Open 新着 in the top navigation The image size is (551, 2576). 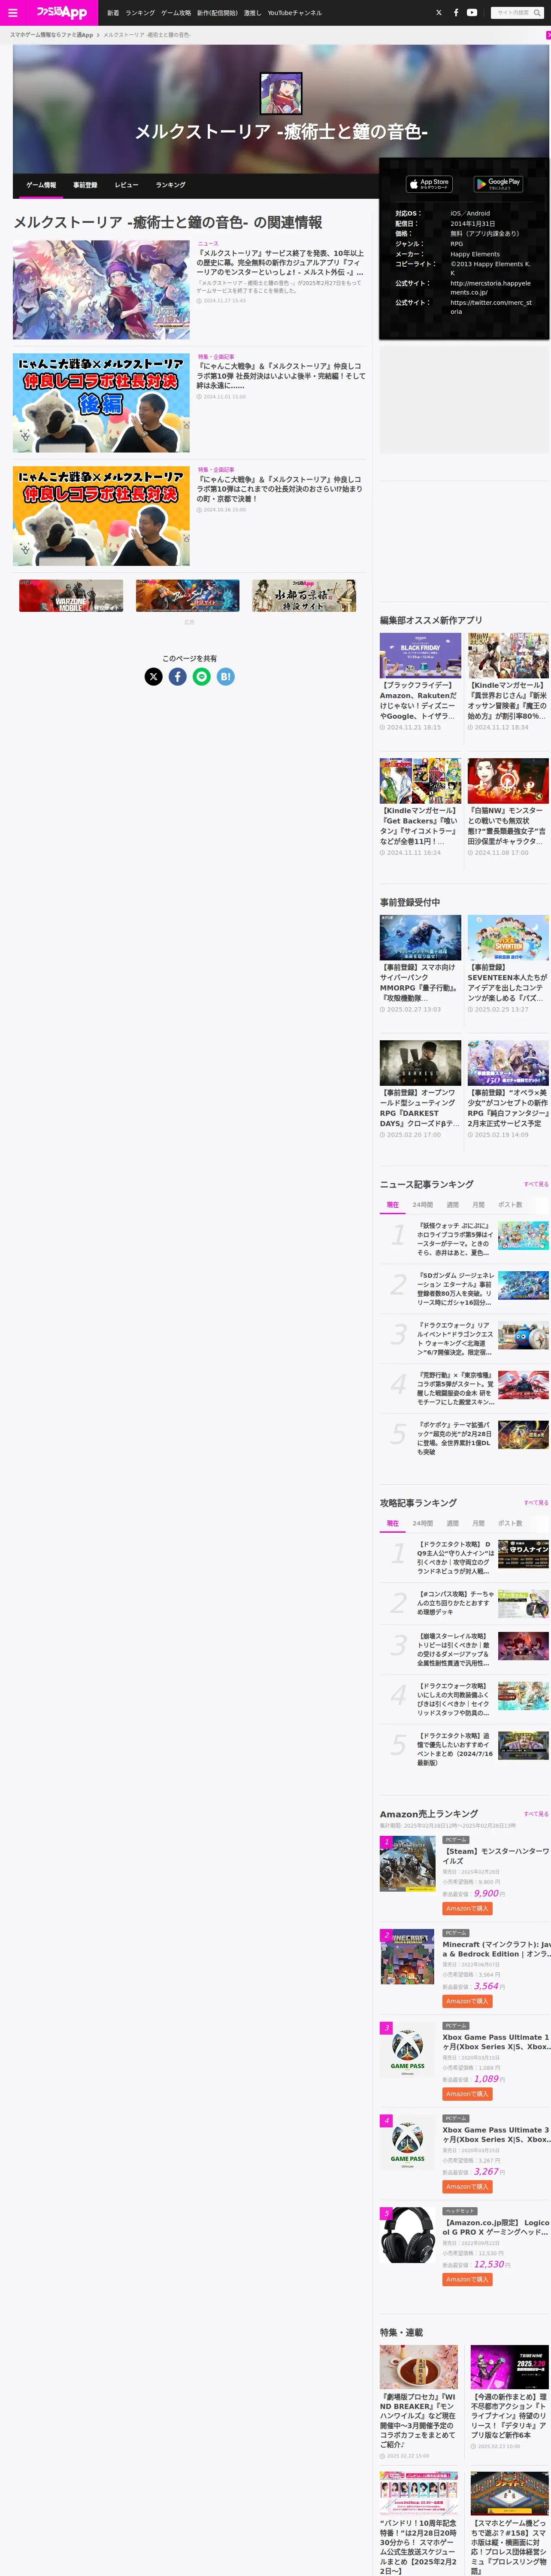pos(113,13)
